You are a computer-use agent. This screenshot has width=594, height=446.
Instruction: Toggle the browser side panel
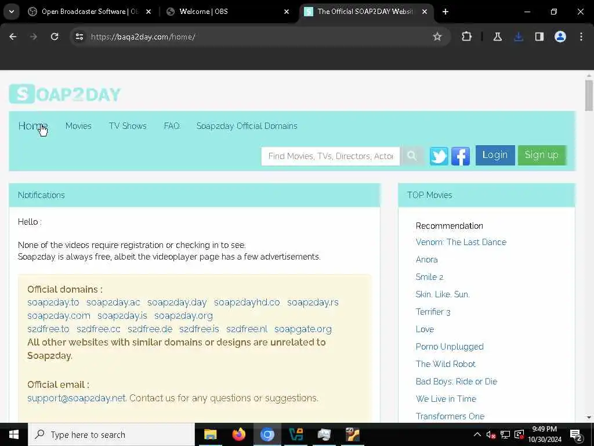[539, 37]
